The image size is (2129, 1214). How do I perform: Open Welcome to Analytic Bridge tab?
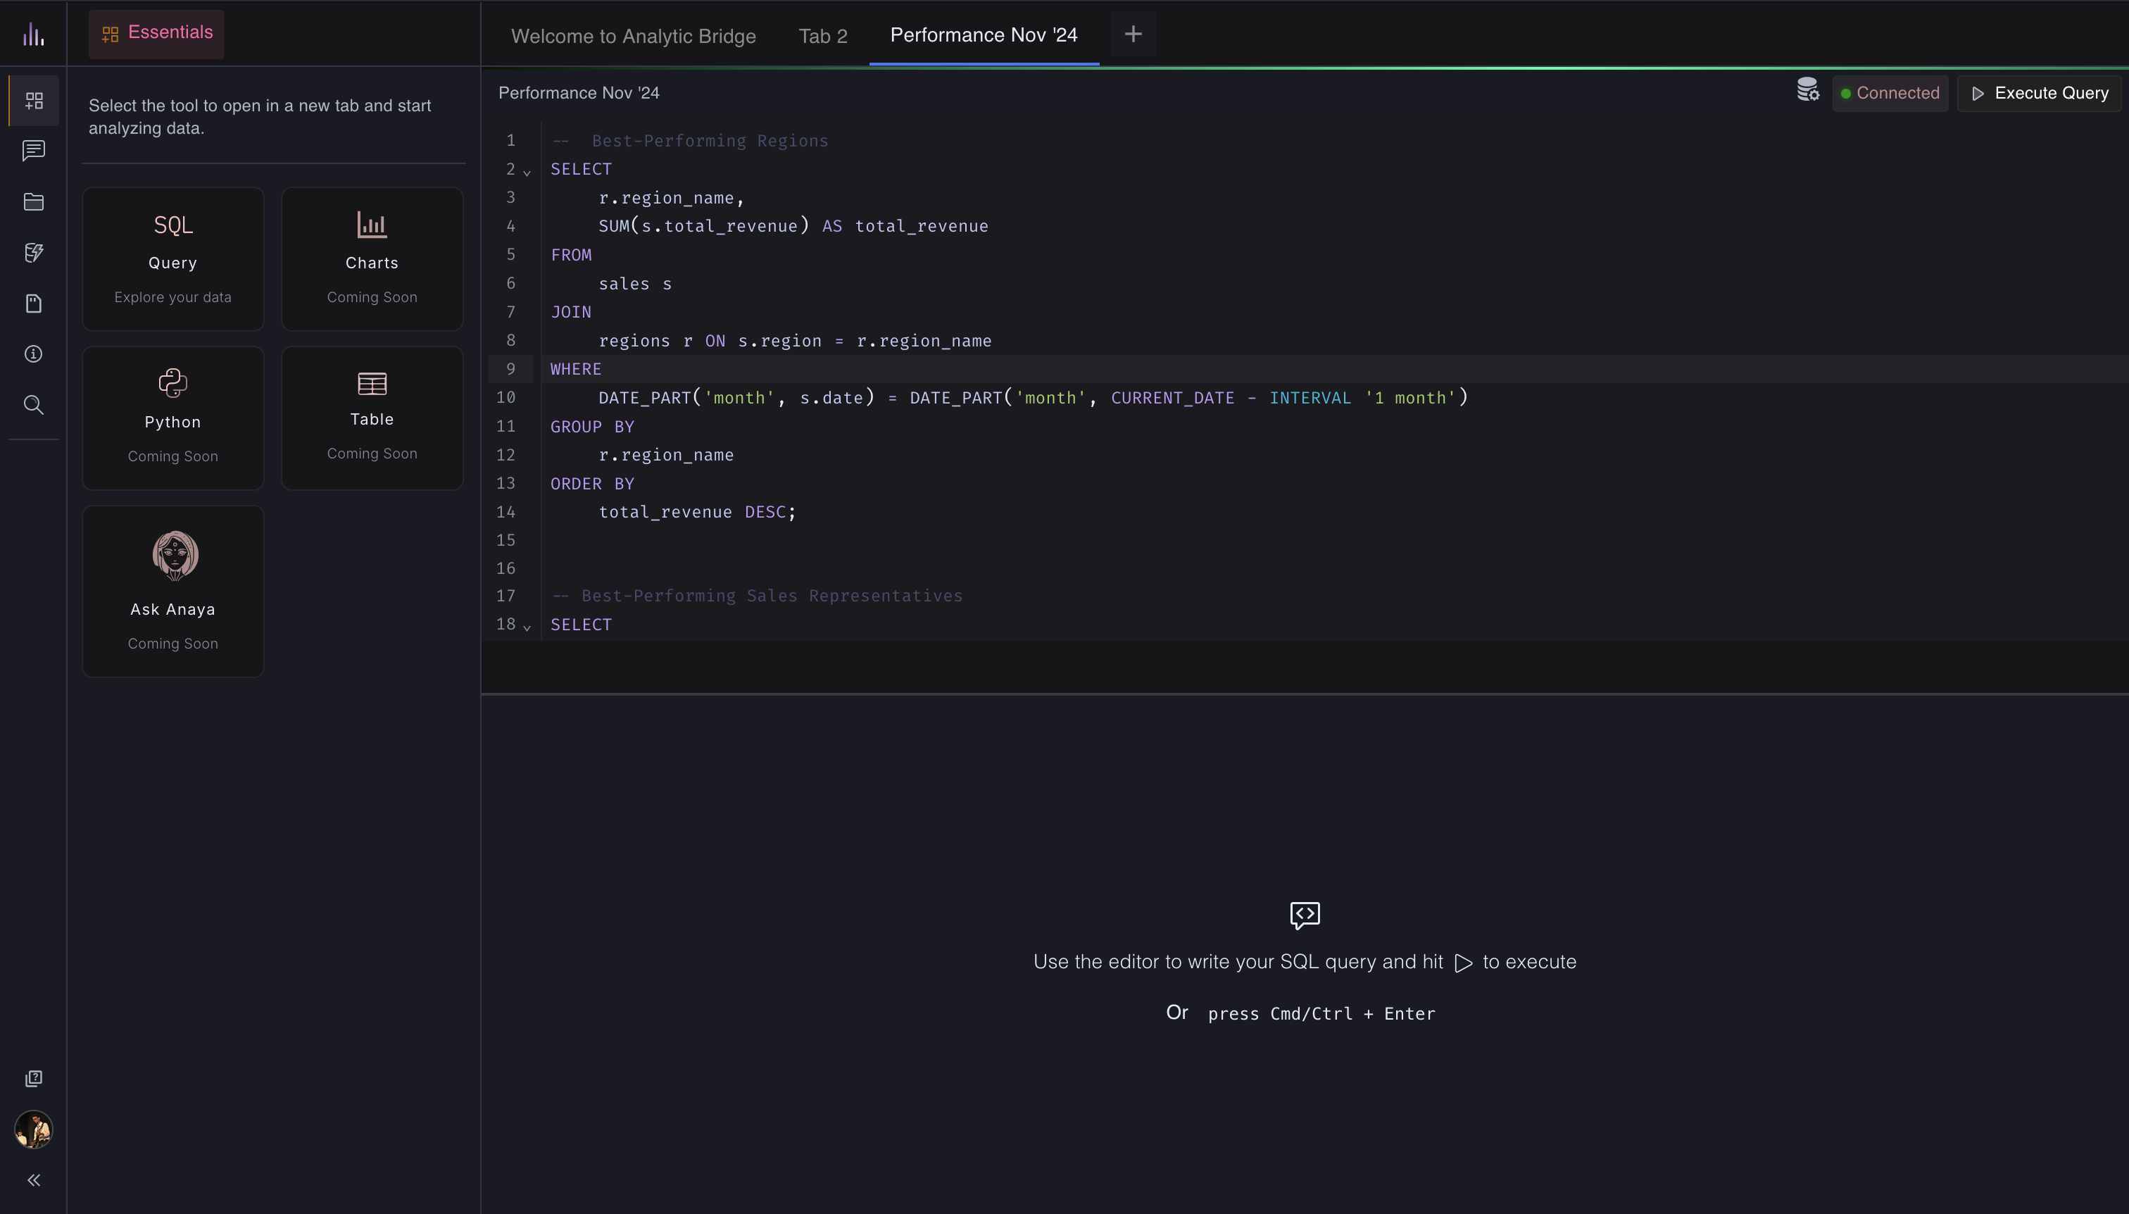click(633, 36)
